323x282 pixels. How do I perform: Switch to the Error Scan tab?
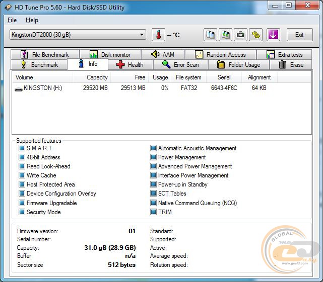click(x=181, y=65)
